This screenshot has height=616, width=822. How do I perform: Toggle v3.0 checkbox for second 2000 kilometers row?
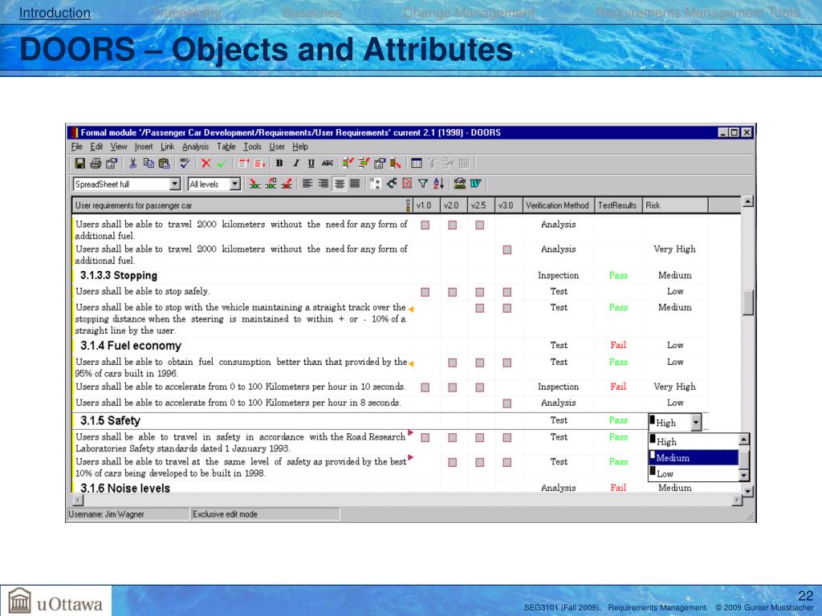click(x=507, y=250)
